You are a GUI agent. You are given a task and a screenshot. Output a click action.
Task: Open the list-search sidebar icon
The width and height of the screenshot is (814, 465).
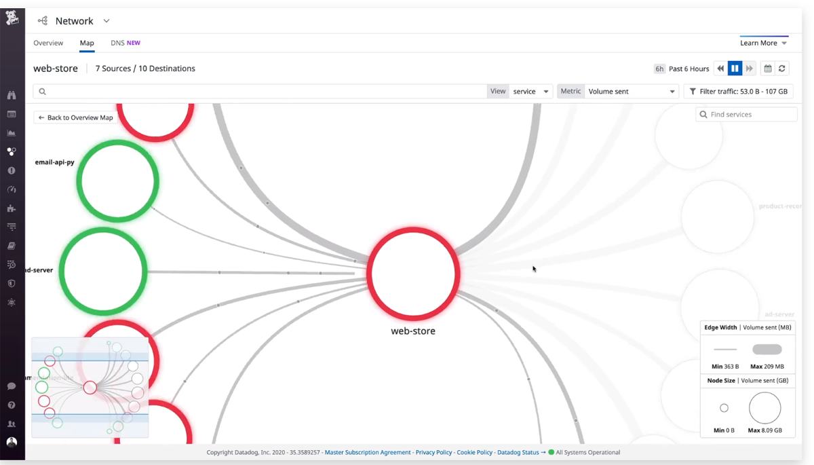tap(12, 265)
